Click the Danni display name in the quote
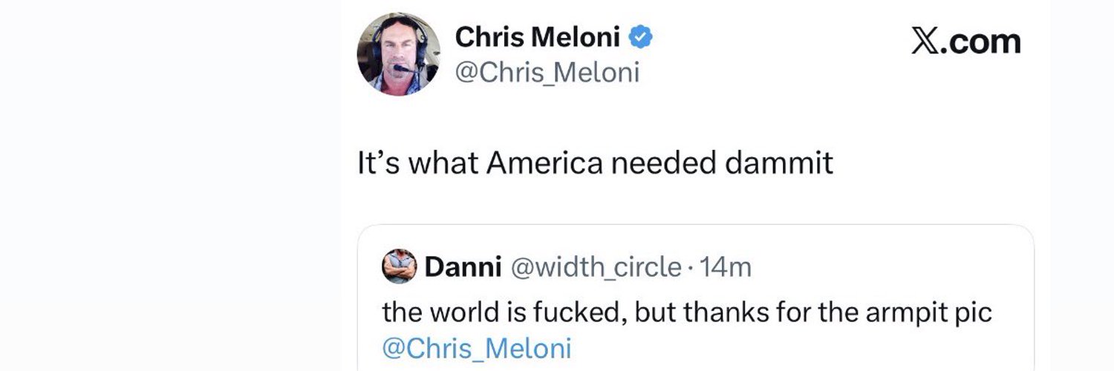Image resolution: width=1114 pixels, height=371 pixels. pos(463,267)
